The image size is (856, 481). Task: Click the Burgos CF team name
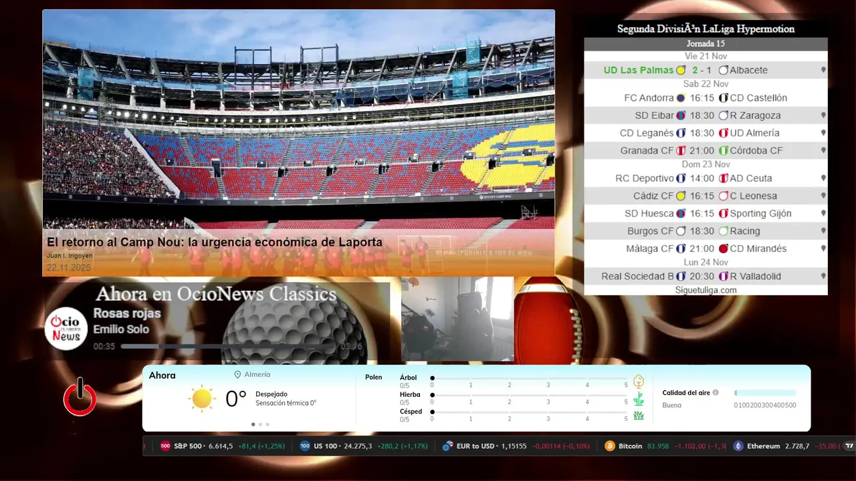coord(651,231)
